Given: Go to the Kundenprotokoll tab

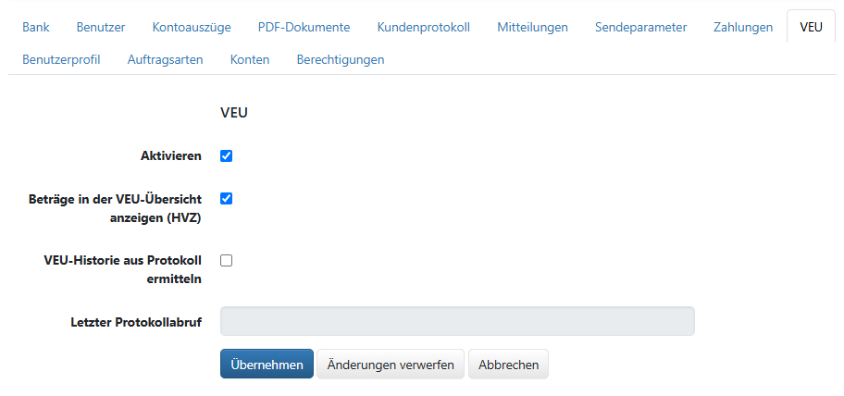Looking at the screenshot, I should pos(424,27).
